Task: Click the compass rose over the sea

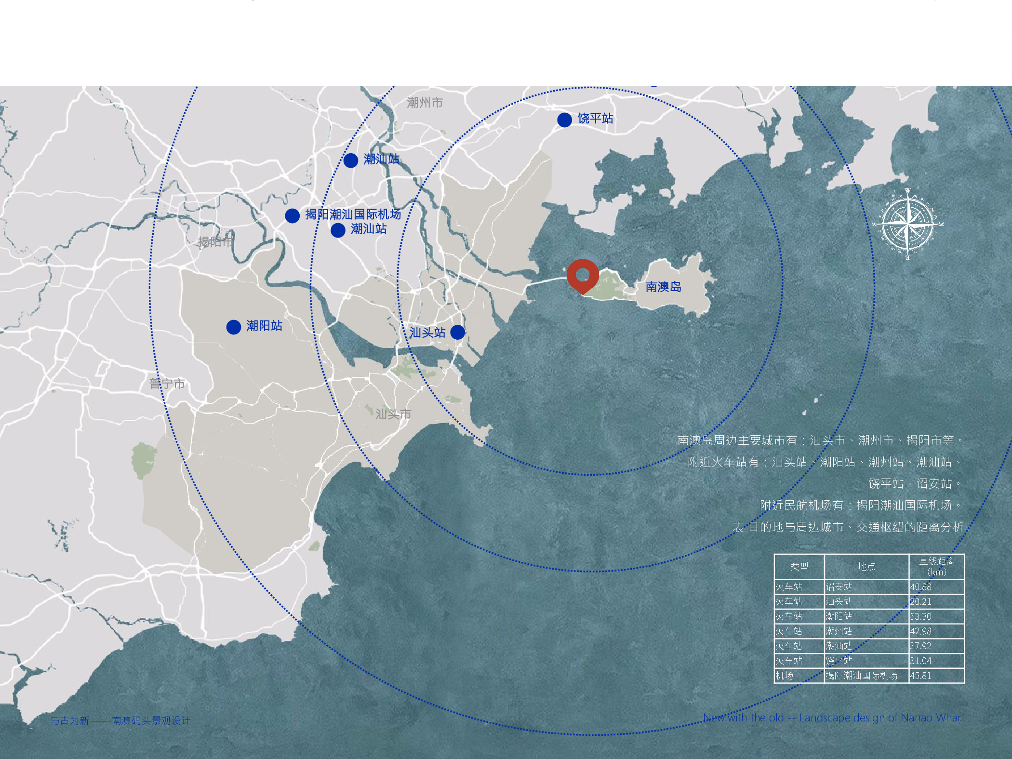Action: pyautogui.click(x=908, y=224)
